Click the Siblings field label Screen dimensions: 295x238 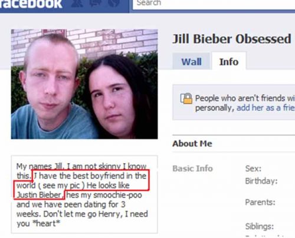pos(260,226)
